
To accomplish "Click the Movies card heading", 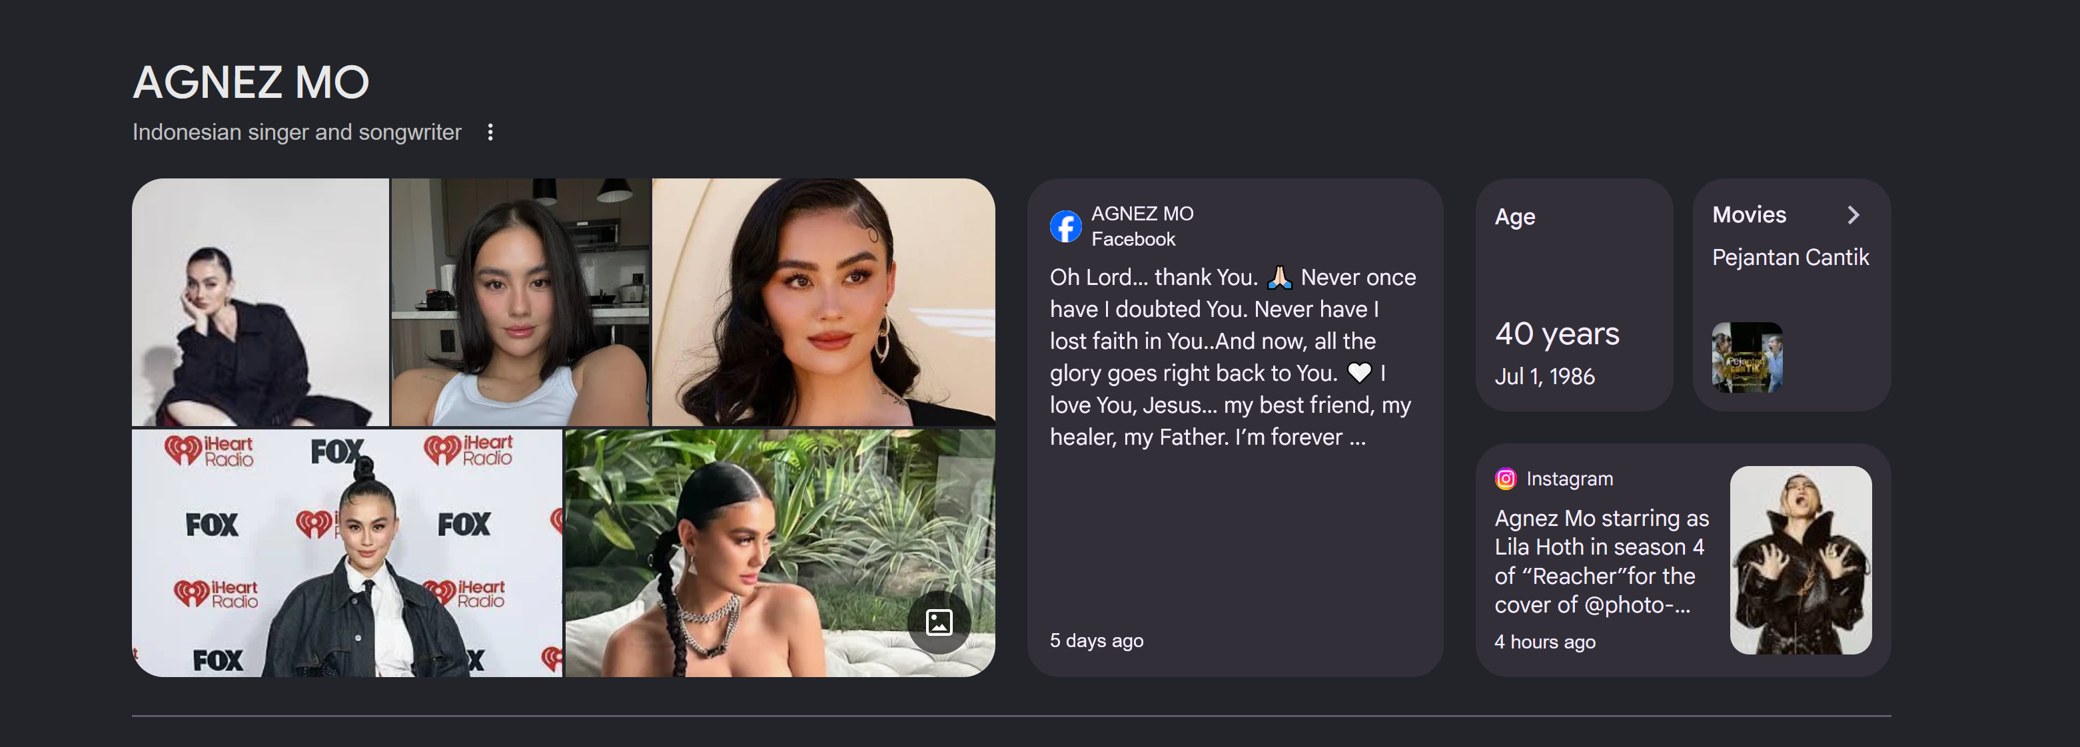I will (1749, 214).
